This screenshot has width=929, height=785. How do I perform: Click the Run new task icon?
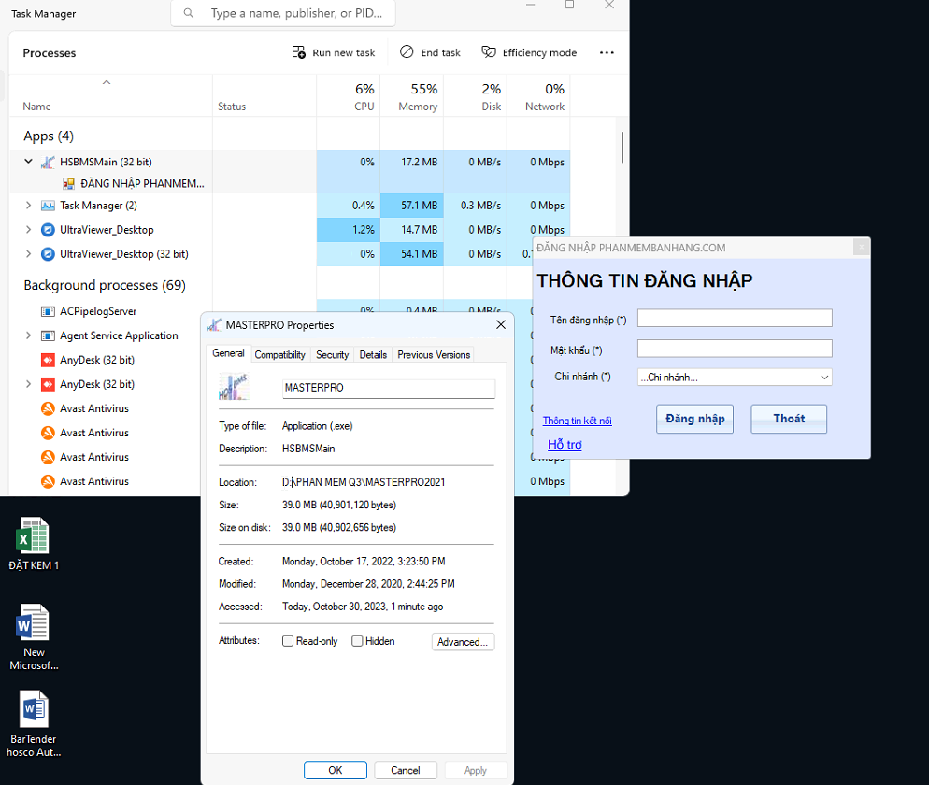pyautogui.click(x=299, y=52)
